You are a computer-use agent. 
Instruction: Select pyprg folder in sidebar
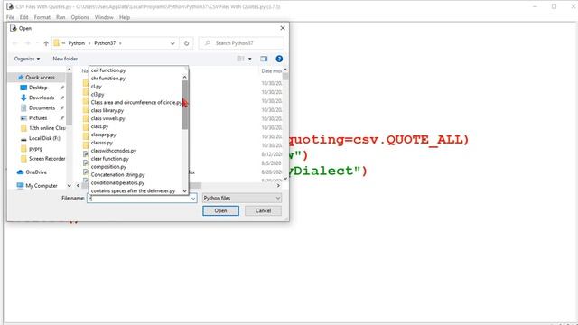[35, 148]
